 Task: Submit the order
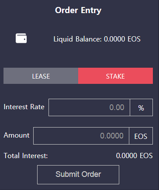[x=78, y=175]
